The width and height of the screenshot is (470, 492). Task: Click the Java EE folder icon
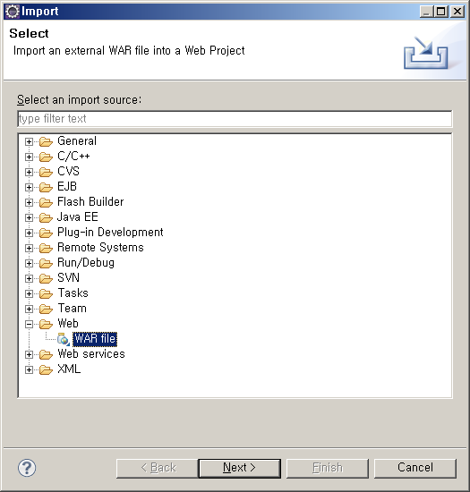(47, 217)
